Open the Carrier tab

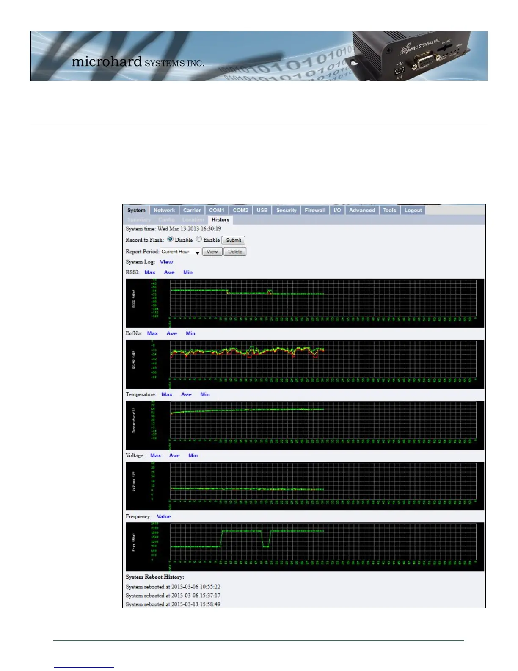pos(192,210)
